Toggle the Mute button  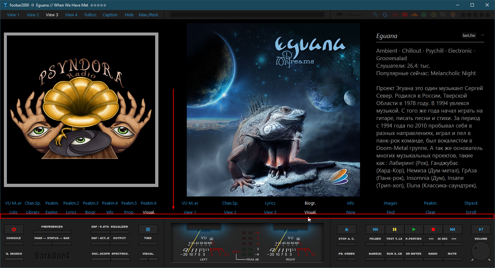(452, 259)
